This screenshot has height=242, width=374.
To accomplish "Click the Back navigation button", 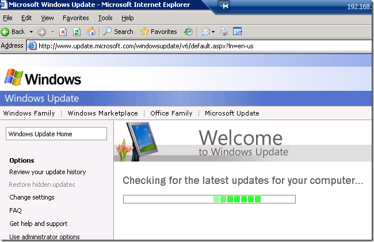I will [13, 32].
